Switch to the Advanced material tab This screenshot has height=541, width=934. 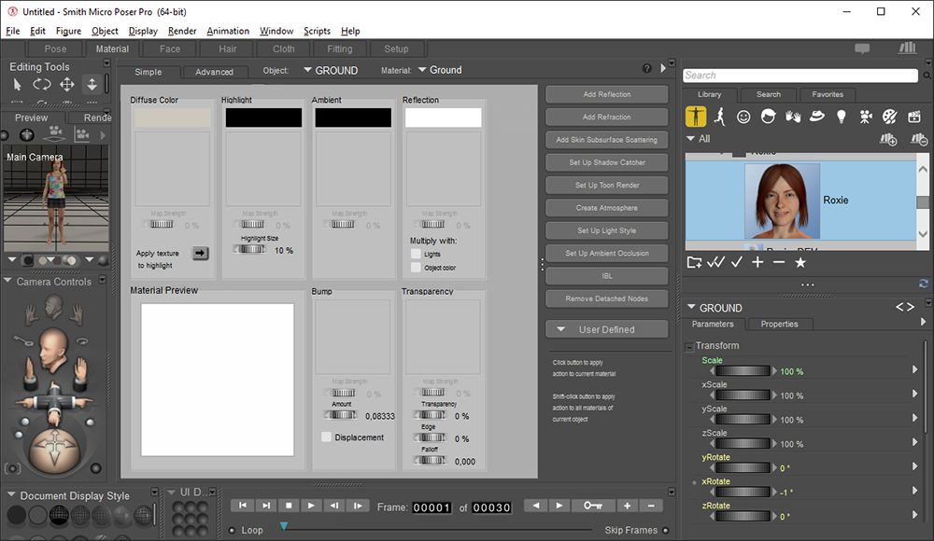[x=214, y=72]
